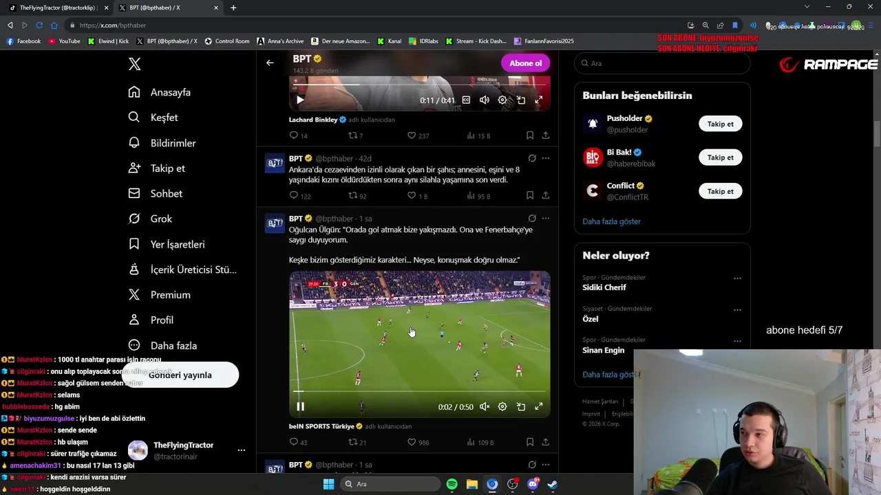Seek the football video progress bar

click(419, 392)
